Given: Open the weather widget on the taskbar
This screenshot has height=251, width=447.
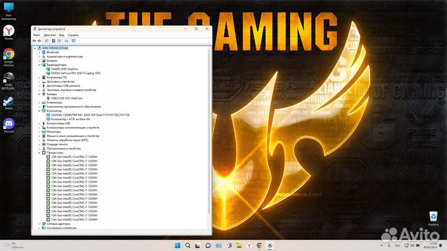Looking at the screenshot, I should click(14, 245).
